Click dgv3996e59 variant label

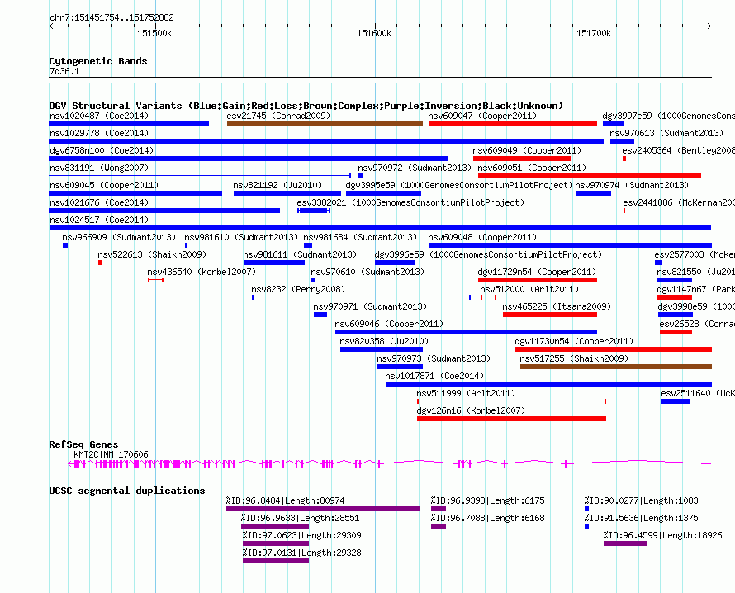(x=488, y=254)
